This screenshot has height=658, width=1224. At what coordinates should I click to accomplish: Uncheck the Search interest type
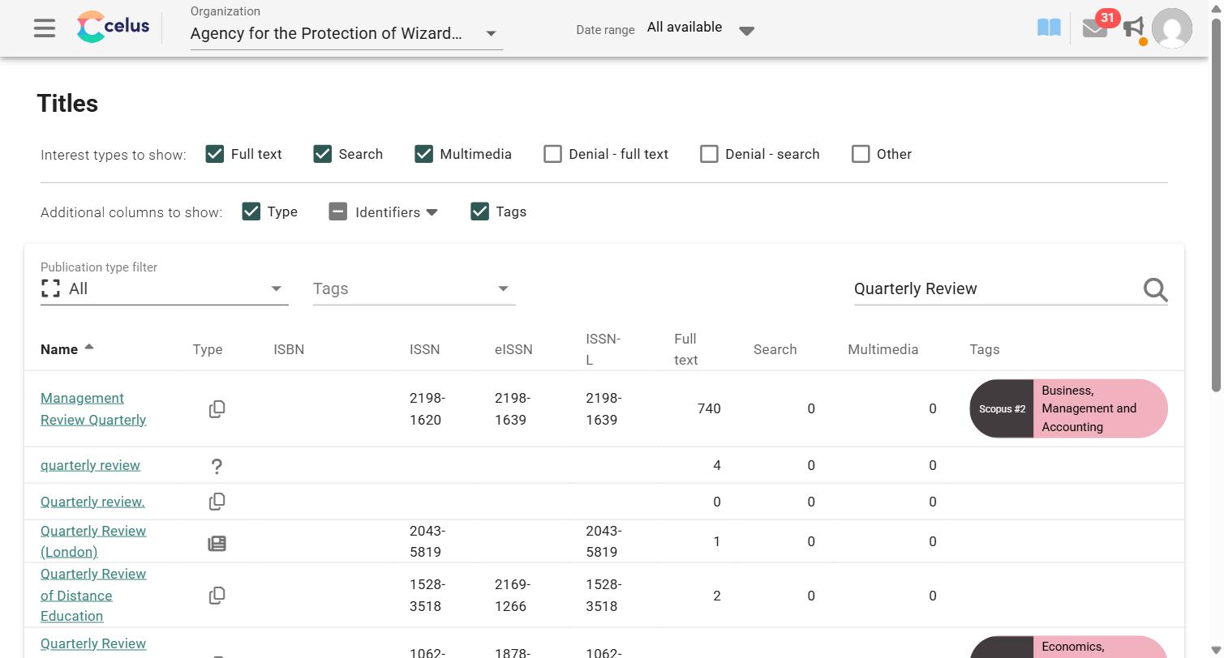[322, 154]
